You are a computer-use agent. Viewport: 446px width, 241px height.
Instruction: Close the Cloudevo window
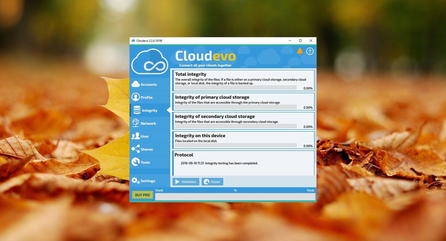(x=311, y=41)
